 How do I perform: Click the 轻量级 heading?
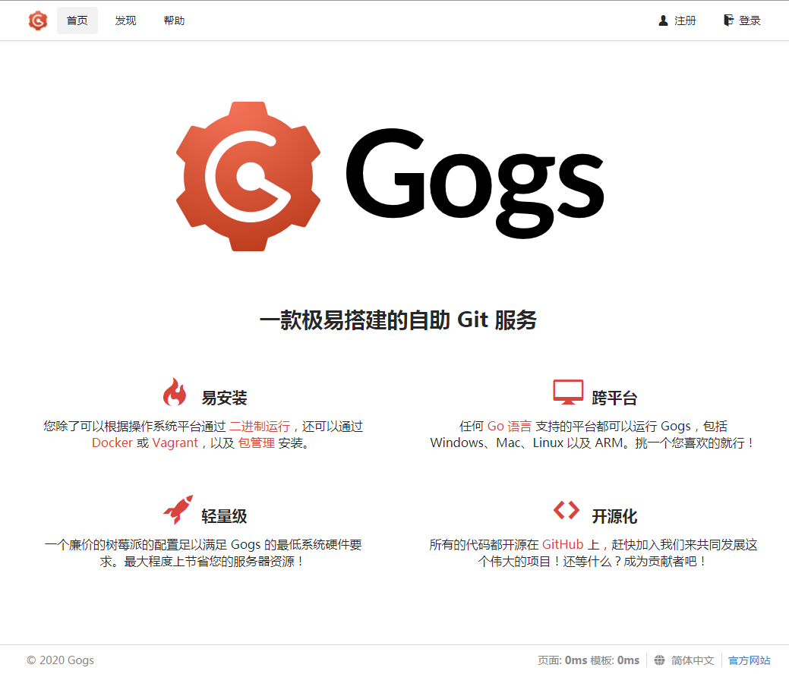pyautogui.click(x=225, y=516)
